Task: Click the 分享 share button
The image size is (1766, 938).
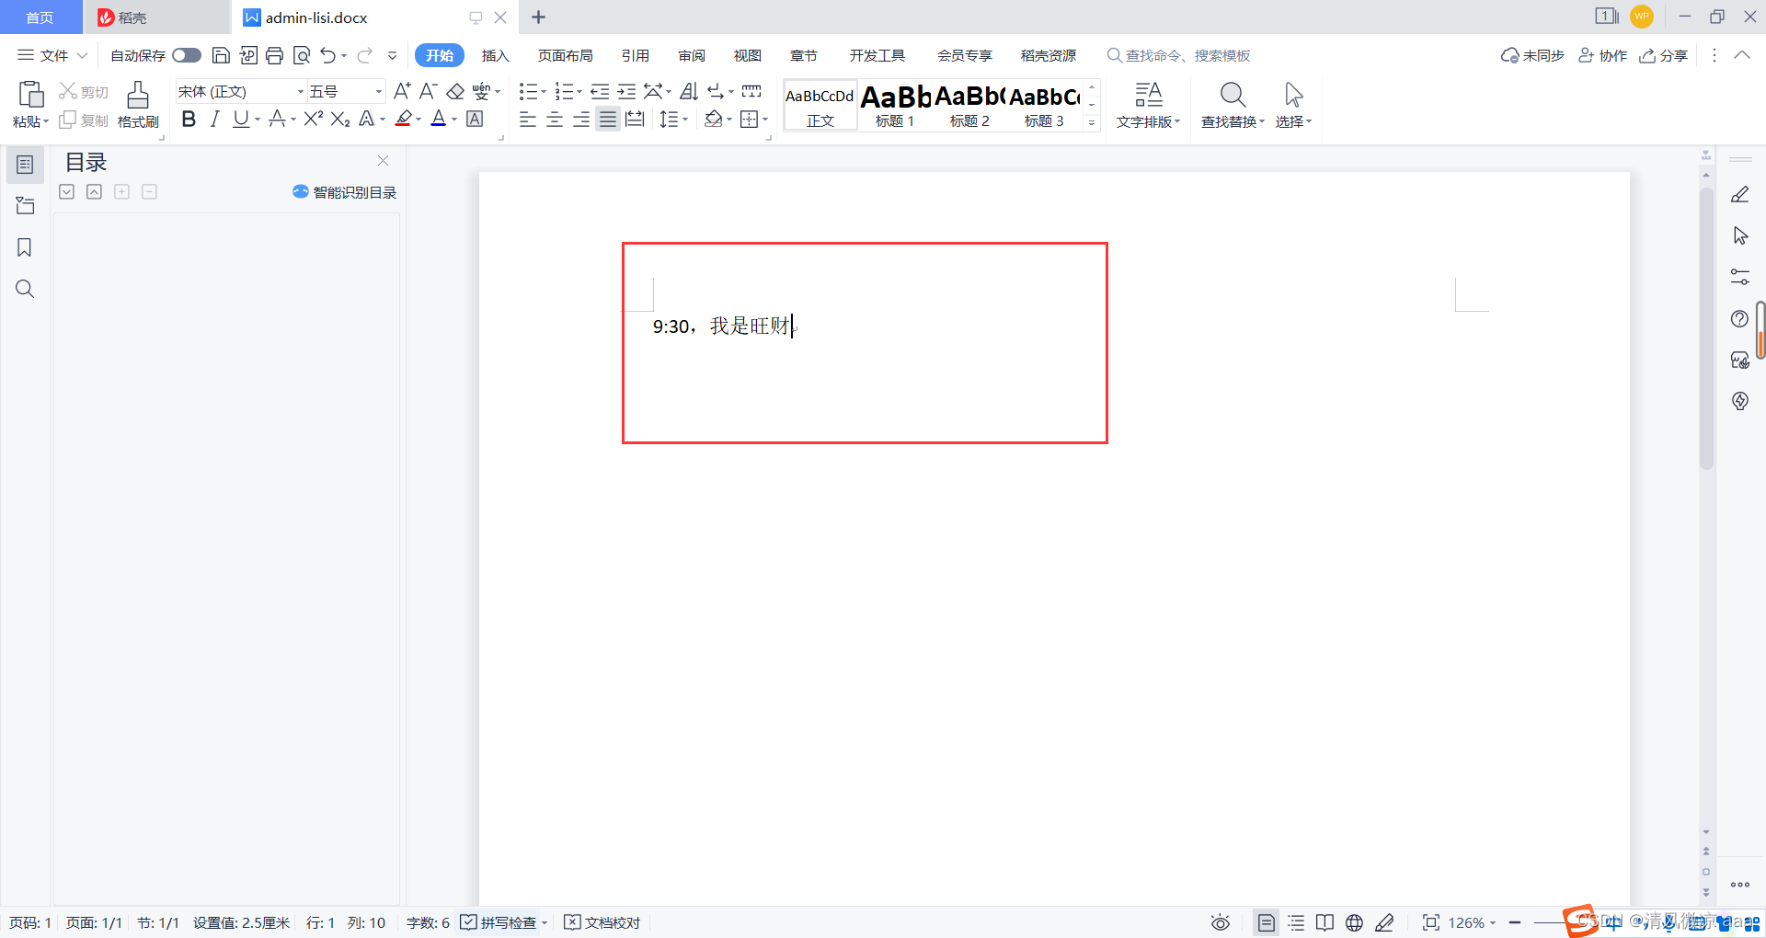Action: (1664, 55)
